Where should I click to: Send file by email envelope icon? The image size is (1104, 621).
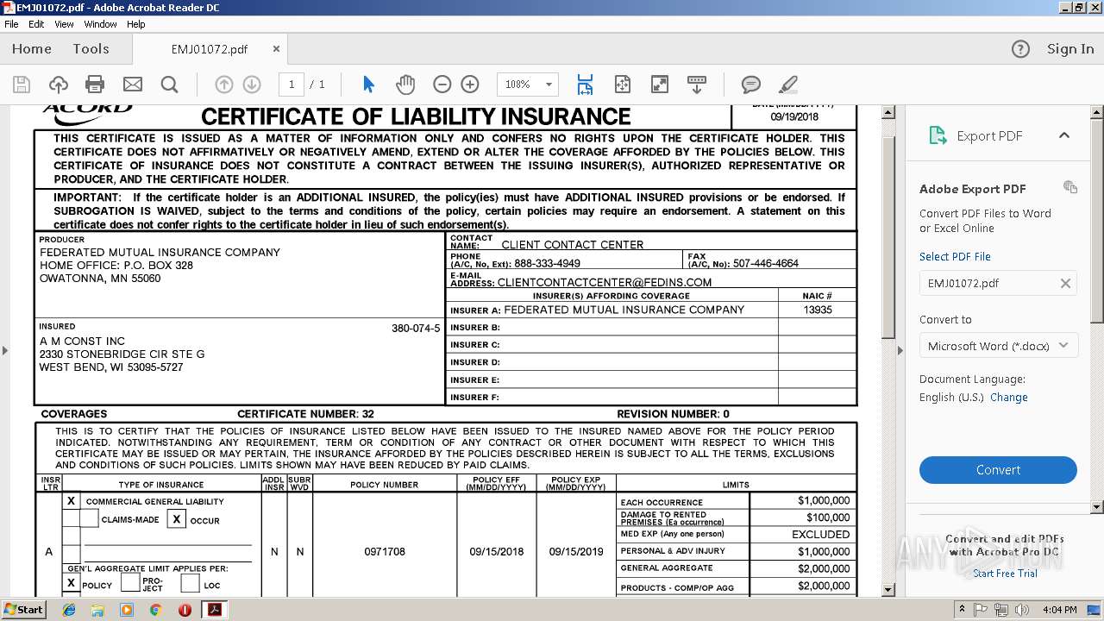(x=132, y=84)
